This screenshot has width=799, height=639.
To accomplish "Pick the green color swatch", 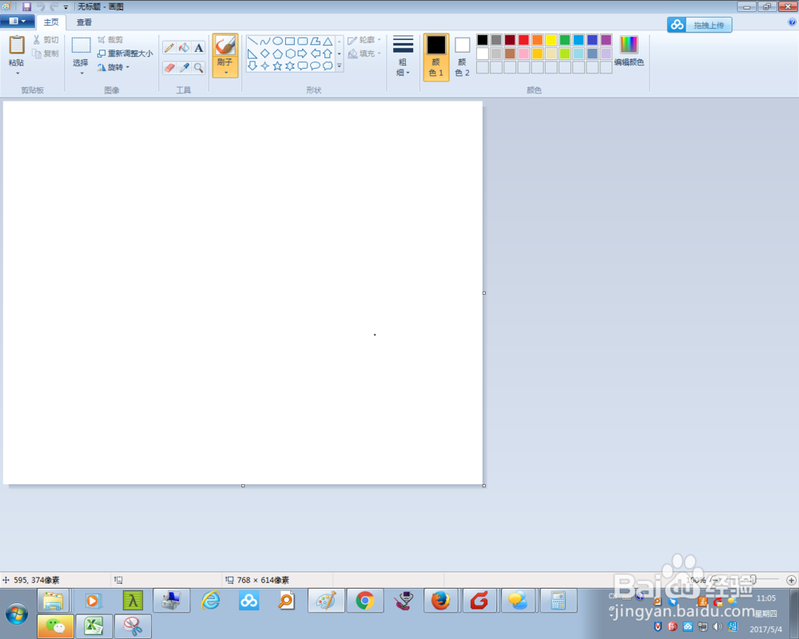I will point(565,40).
